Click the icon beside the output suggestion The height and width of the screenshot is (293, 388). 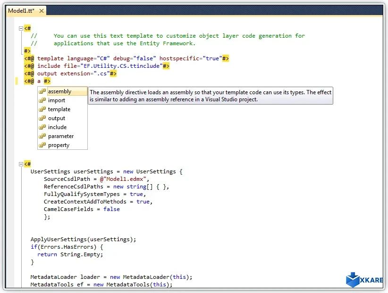[42, 118]
